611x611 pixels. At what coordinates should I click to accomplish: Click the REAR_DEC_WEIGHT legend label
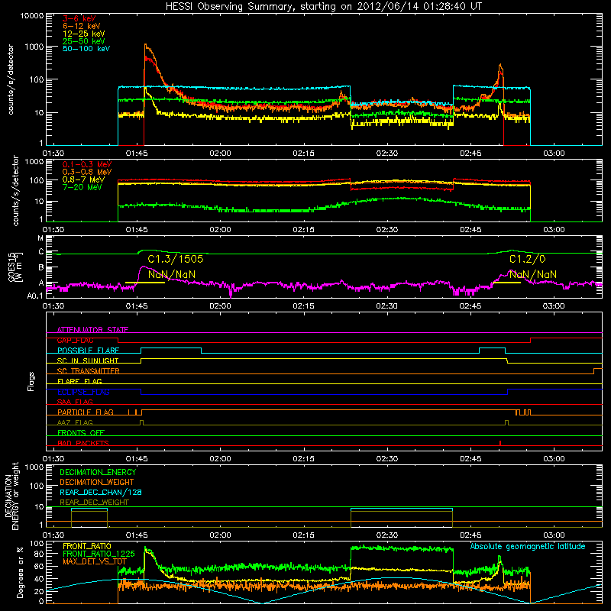[x=94, y=503]
